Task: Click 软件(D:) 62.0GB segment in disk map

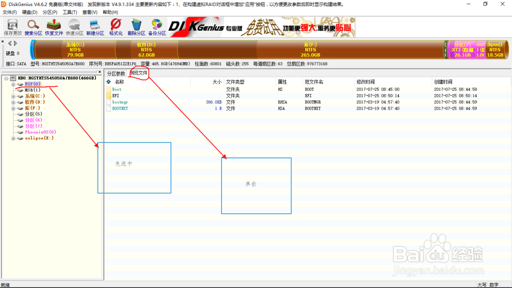Action: [x=146, y=50]
